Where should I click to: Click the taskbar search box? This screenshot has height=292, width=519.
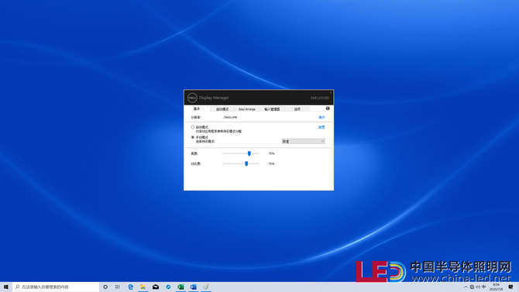pyautogui.click(x=56, y=287)
